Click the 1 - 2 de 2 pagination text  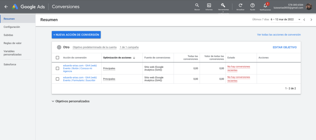290,89
